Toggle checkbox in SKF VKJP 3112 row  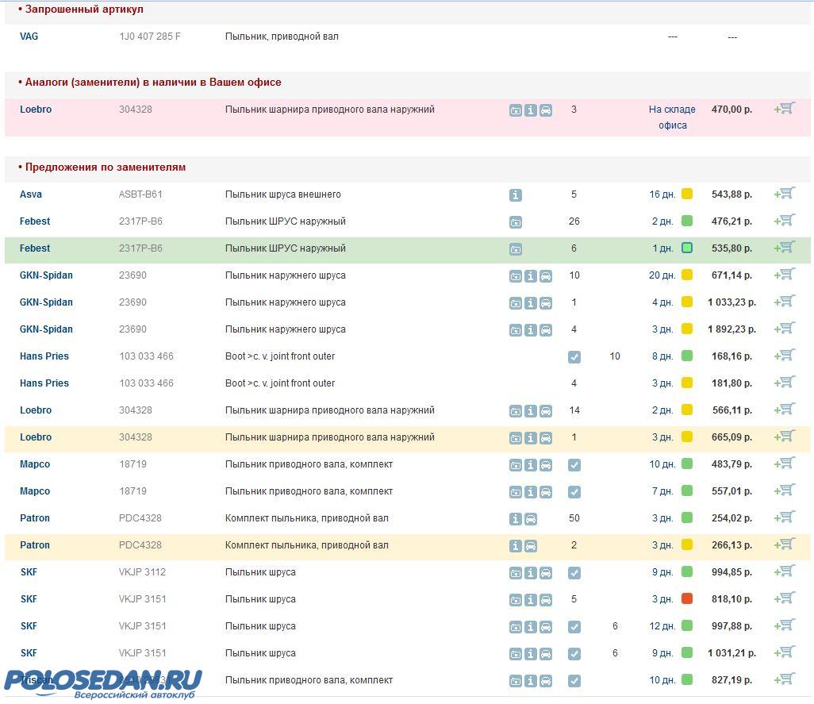[574, 573]
